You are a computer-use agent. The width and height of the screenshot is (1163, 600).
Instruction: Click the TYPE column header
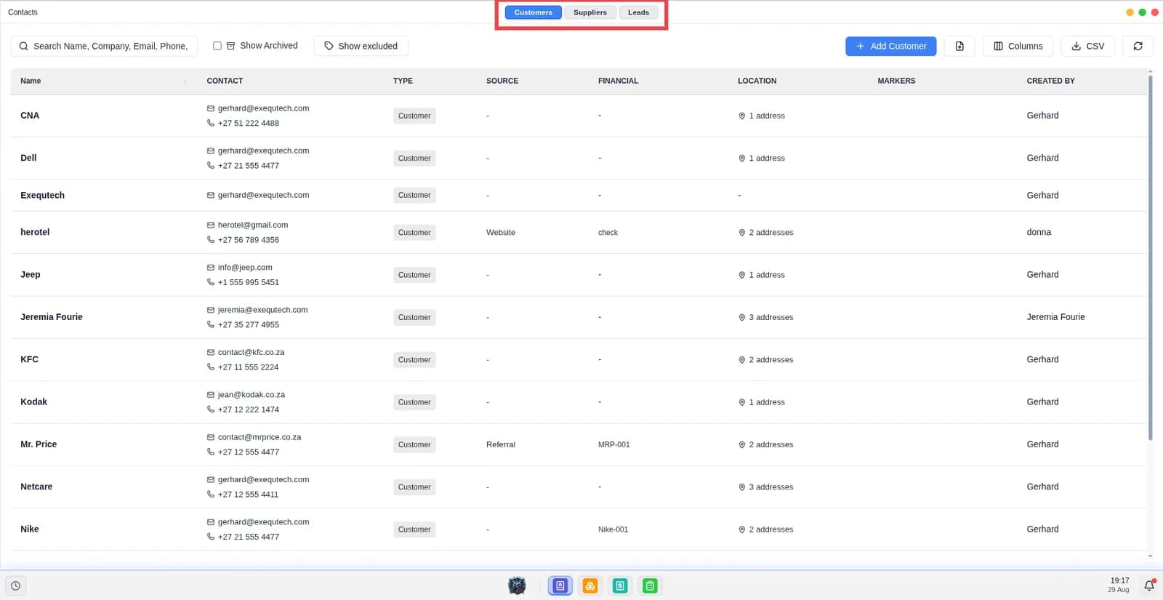coord(403,81)
